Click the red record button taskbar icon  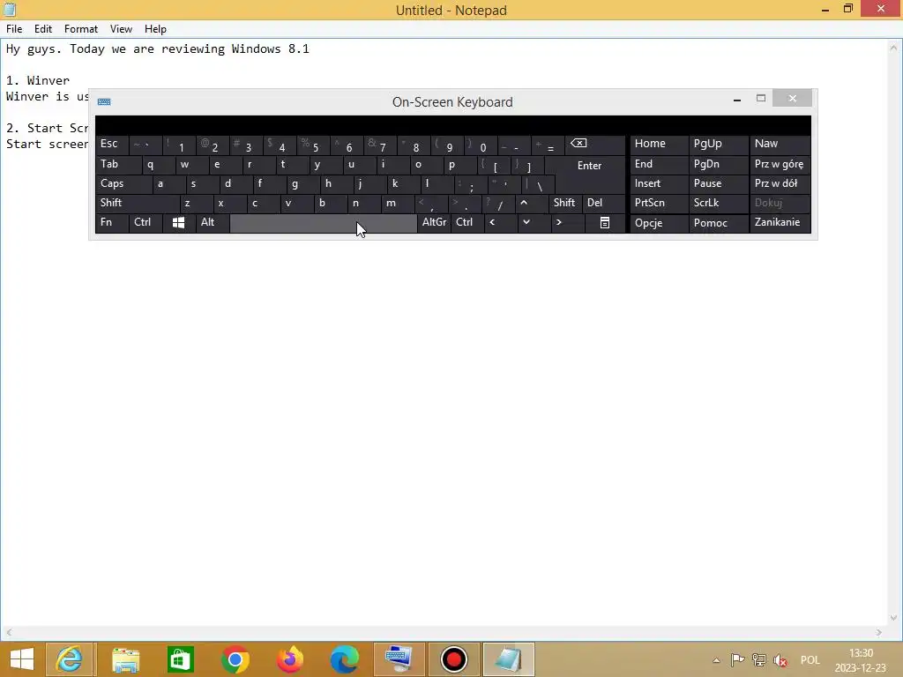(x=454, y=659)
